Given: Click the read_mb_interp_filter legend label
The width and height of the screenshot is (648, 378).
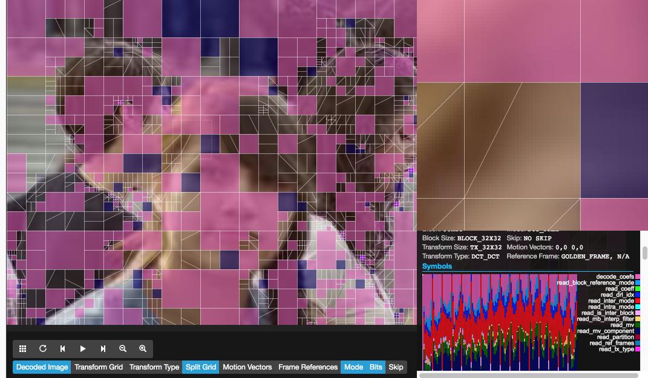Looking at the screenshot, I should click(x=605, y=319).
